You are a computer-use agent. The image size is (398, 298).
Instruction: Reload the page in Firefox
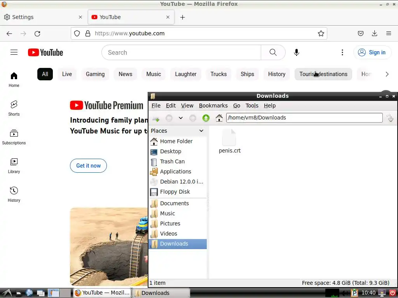[x=37, y=33]
